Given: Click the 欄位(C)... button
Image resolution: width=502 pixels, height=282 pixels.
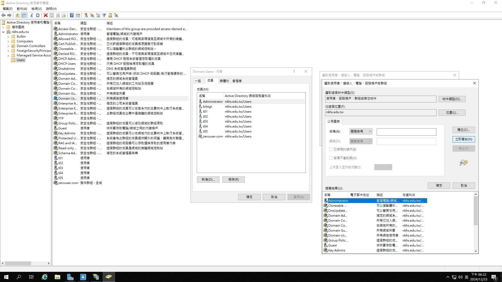Looking at the screenshot, I should (x=464, y=130).
